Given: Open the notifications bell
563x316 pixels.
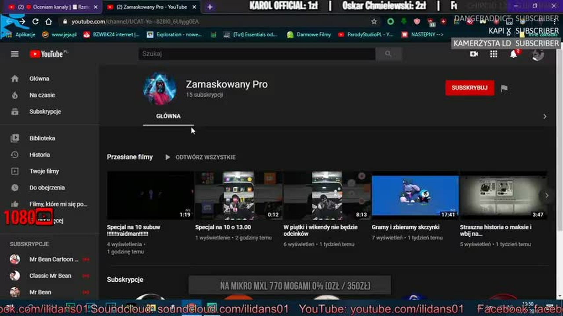Looking at the screenshot, I should [x=513, y=54].
